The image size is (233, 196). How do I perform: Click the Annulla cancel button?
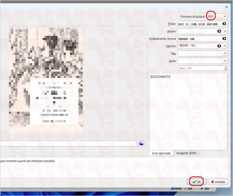point(218,182)
